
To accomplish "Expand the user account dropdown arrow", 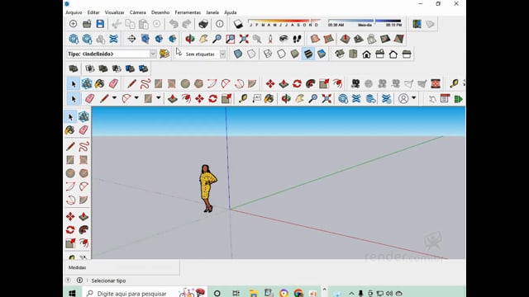I will (413, 98).
